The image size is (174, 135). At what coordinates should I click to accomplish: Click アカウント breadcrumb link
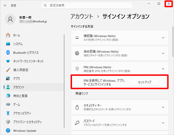click(82, 16)
